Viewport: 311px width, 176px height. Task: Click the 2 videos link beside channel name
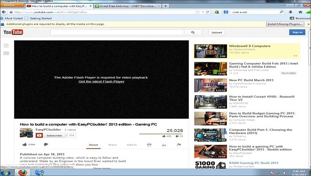point(70,130)
